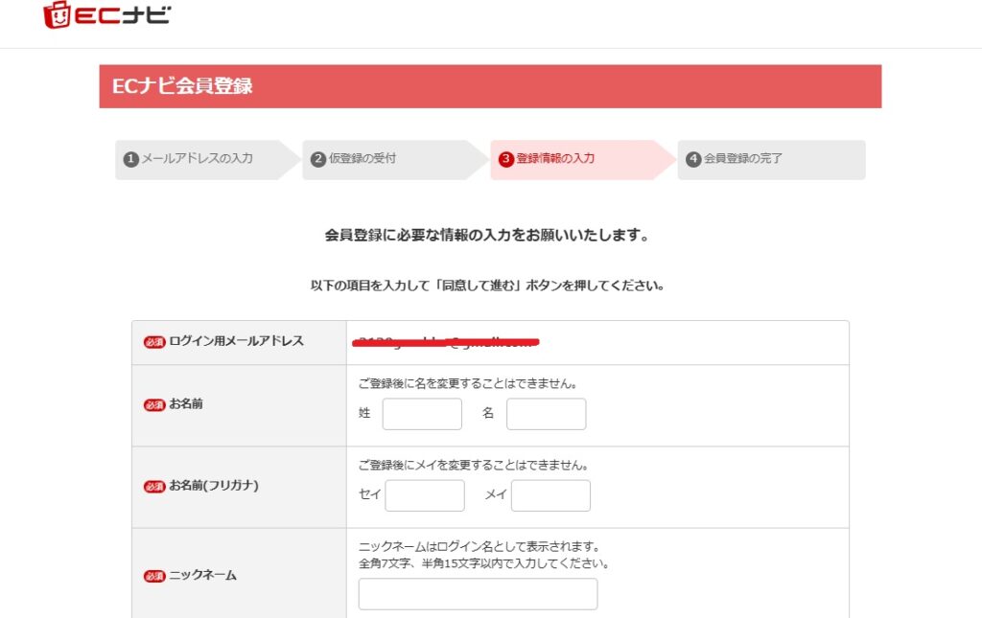Click the ECナビ shopping bag mascot logo

pos(58,15)
